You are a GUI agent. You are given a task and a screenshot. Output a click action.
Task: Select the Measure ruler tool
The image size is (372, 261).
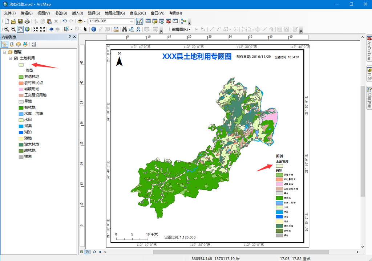coord(116,29)
